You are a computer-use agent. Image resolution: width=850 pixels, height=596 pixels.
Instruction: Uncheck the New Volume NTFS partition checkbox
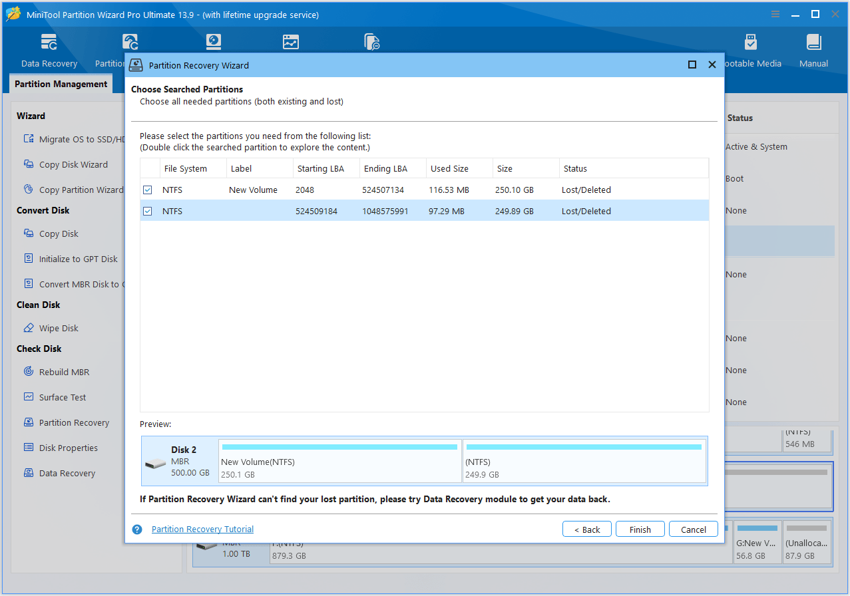[148, 190]
